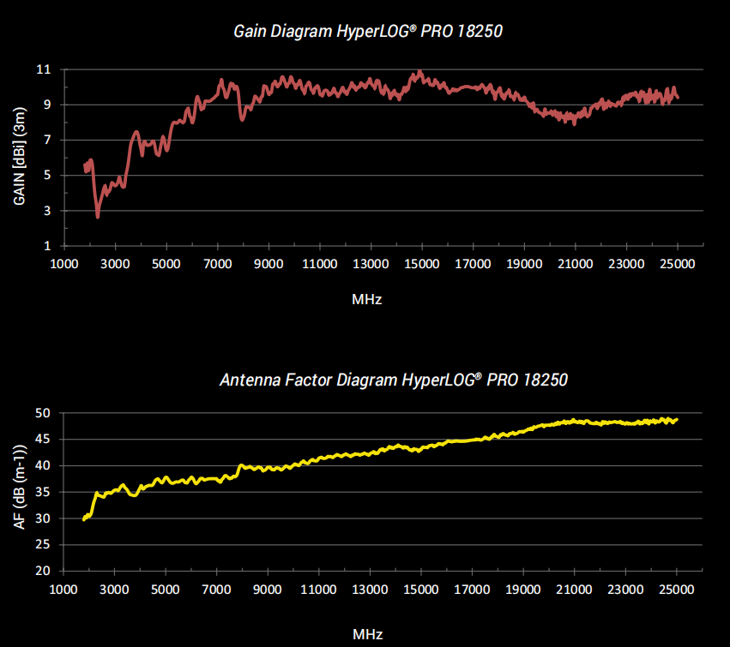Click the 'Gain Diagram HyperLOG PRO 18250' title
This screenshot has height=647, width=730.
coord(368,31)
